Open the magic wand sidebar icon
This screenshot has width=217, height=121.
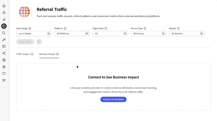(4, 40)
